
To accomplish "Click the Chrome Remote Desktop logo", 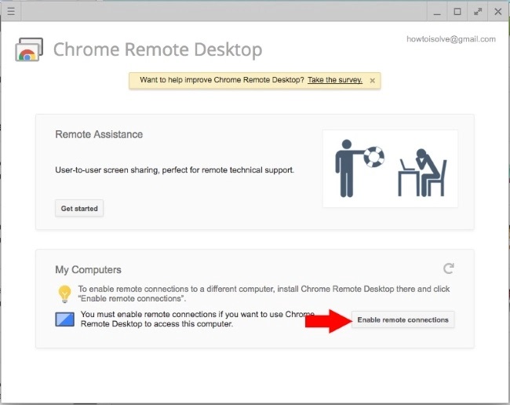I will point(29,49).
